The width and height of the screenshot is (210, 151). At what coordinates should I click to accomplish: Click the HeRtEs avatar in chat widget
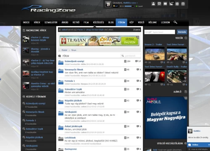190,131
